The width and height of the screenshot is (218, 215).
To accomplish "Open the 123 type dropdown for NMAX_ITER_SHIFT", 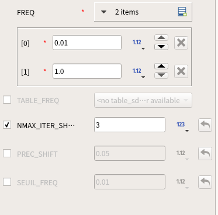I will [x=182, y=126].
